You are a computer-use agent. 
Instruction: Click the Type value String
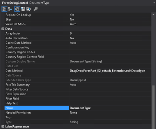click(x=74, y=122)
